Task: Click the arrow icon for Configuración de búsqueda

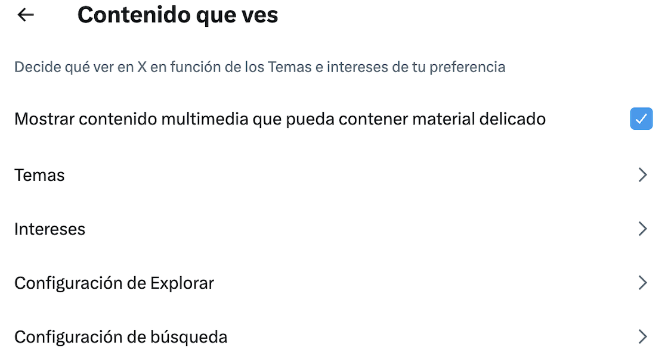Action: [x=642, y=336]
